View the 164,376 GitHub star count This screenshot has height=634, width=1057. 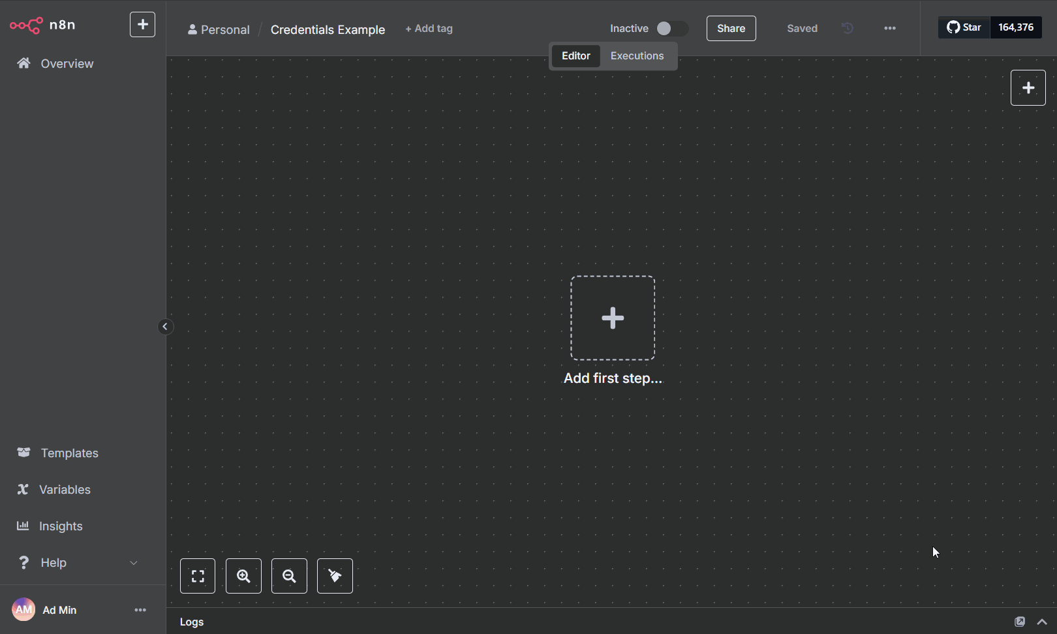click(1016, 27)
